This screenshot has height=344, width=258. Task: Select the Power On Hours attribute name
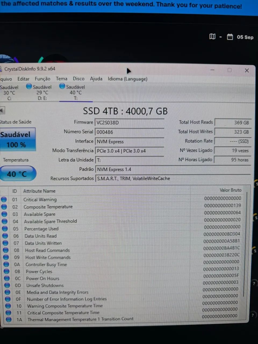point(43,278)
